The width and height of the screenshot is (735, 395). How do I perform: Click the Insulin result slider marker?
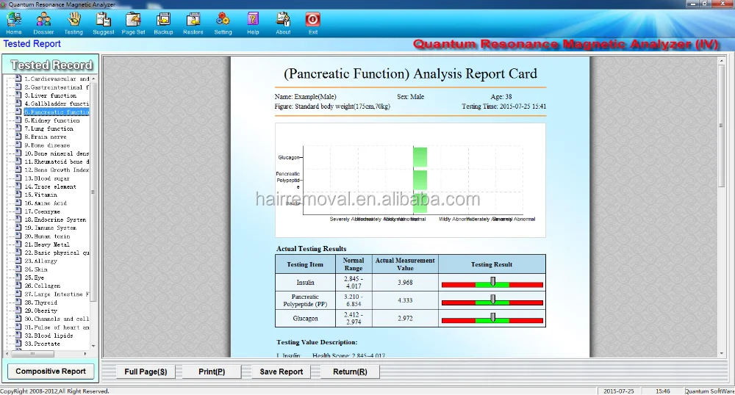[492, 281]
